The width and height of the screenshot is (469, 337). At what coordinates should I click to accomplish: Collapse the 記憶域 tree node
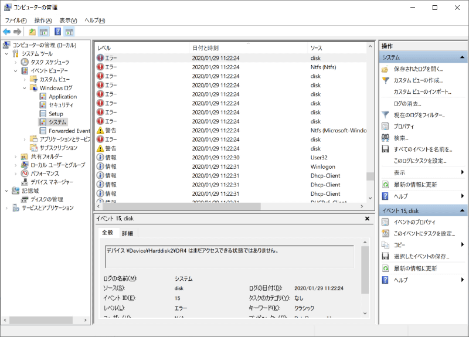(6, 191)
